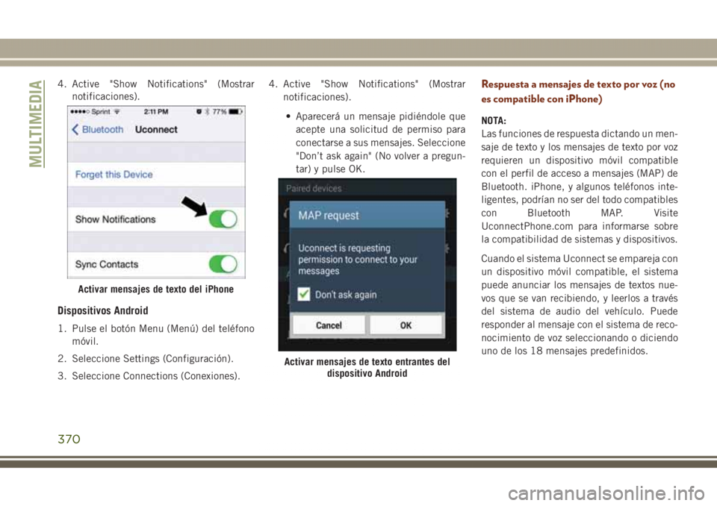Click Cancel in MAP request dialog
This screenshot has width=717, height=506.
point(329,325)
